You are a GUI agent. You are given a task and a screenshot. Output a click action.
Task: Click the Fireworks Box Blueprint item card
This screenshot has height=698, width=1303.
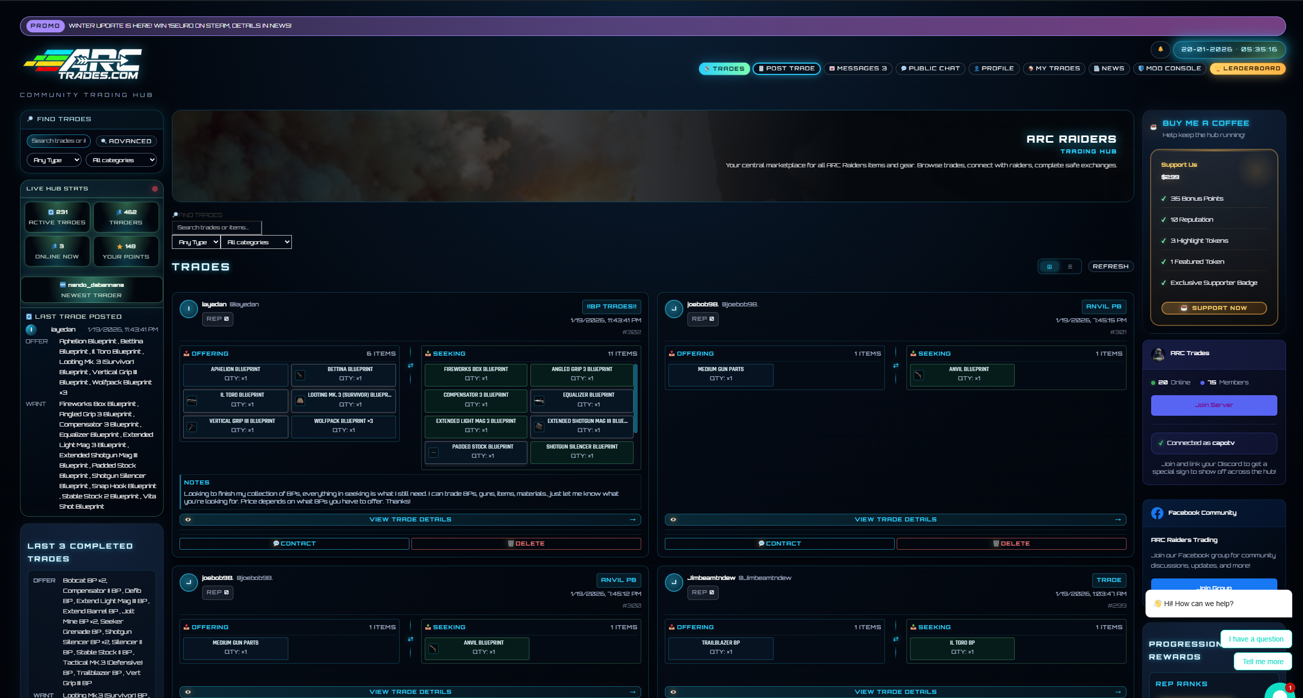(476, 375)
